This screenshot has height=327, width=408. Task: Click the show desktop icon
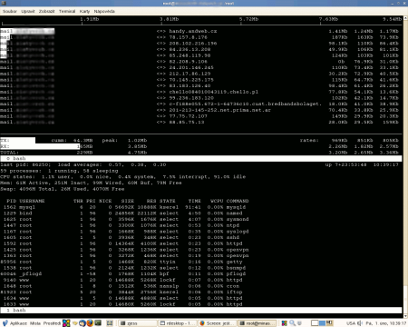(x=110, y=323)
